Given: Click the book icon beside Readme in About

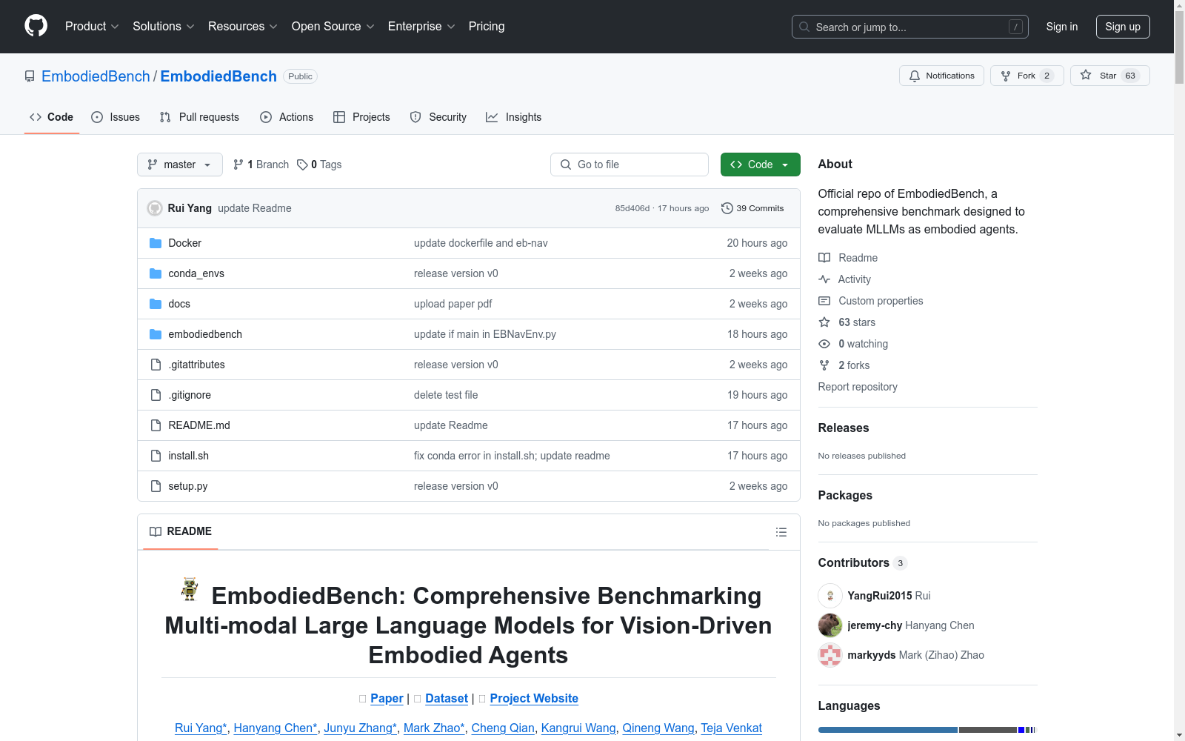Looking at the screenshot, I should (824, 258).
